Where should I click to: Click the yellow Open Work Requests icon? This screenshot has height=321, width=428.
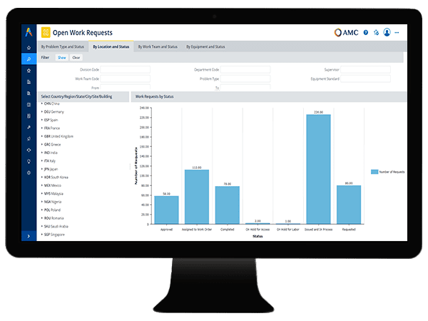pyautogui.click(x=46, y=33)
